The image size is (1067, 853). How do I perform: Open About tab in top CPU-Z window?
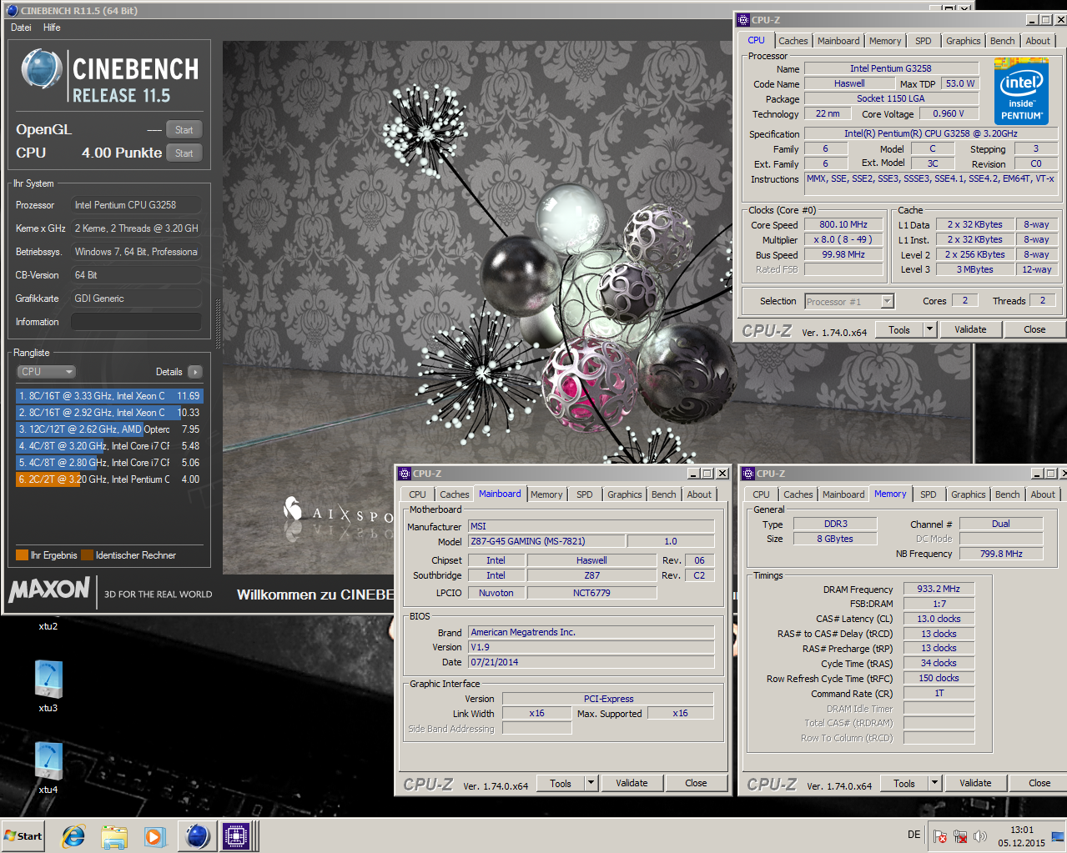coord(1038,41)
